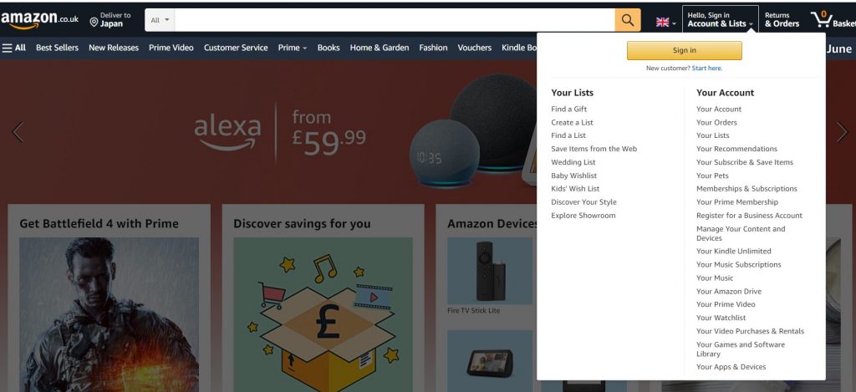
Task: Open Account & Lists dropdown
Action: pos(720,20)
